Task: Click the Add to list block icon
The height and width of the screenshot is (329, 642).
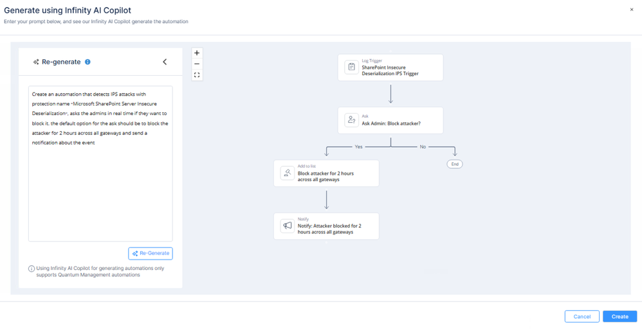Action: click(x=288, y=173)
